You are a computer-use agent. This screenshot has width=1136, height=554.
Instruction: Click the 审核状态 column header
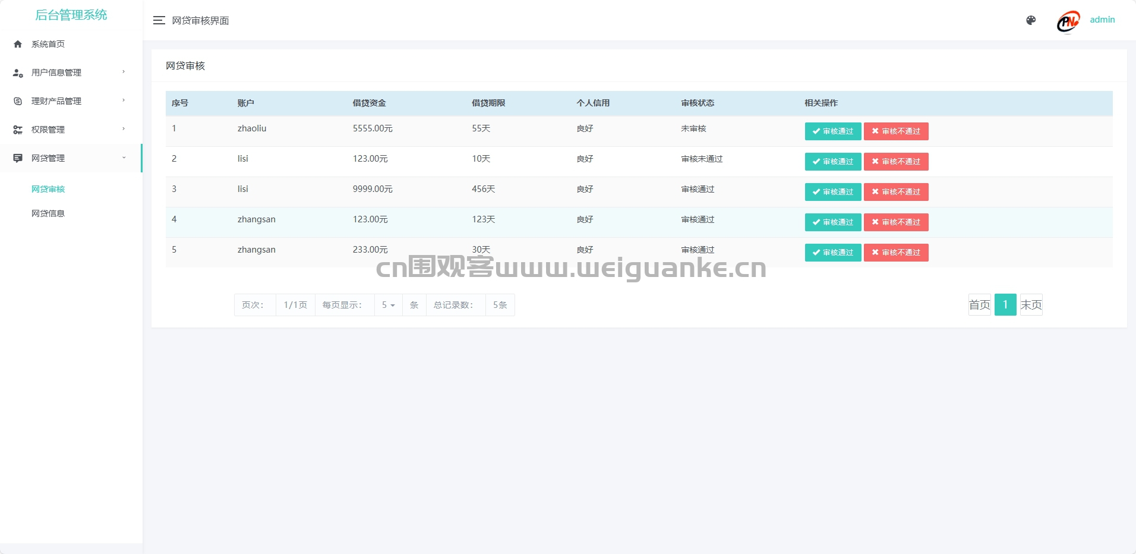tap(698, 103)
